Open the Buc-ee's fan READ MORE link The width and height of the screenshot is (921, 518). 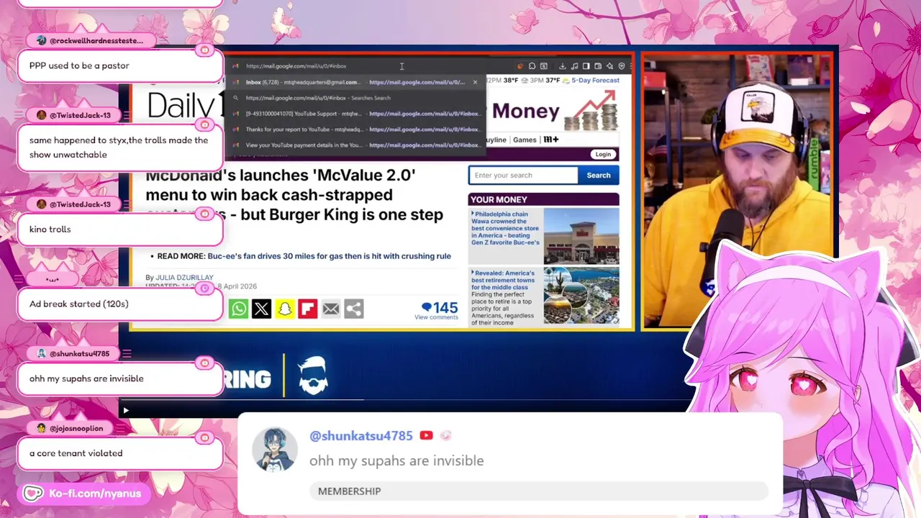329,256
